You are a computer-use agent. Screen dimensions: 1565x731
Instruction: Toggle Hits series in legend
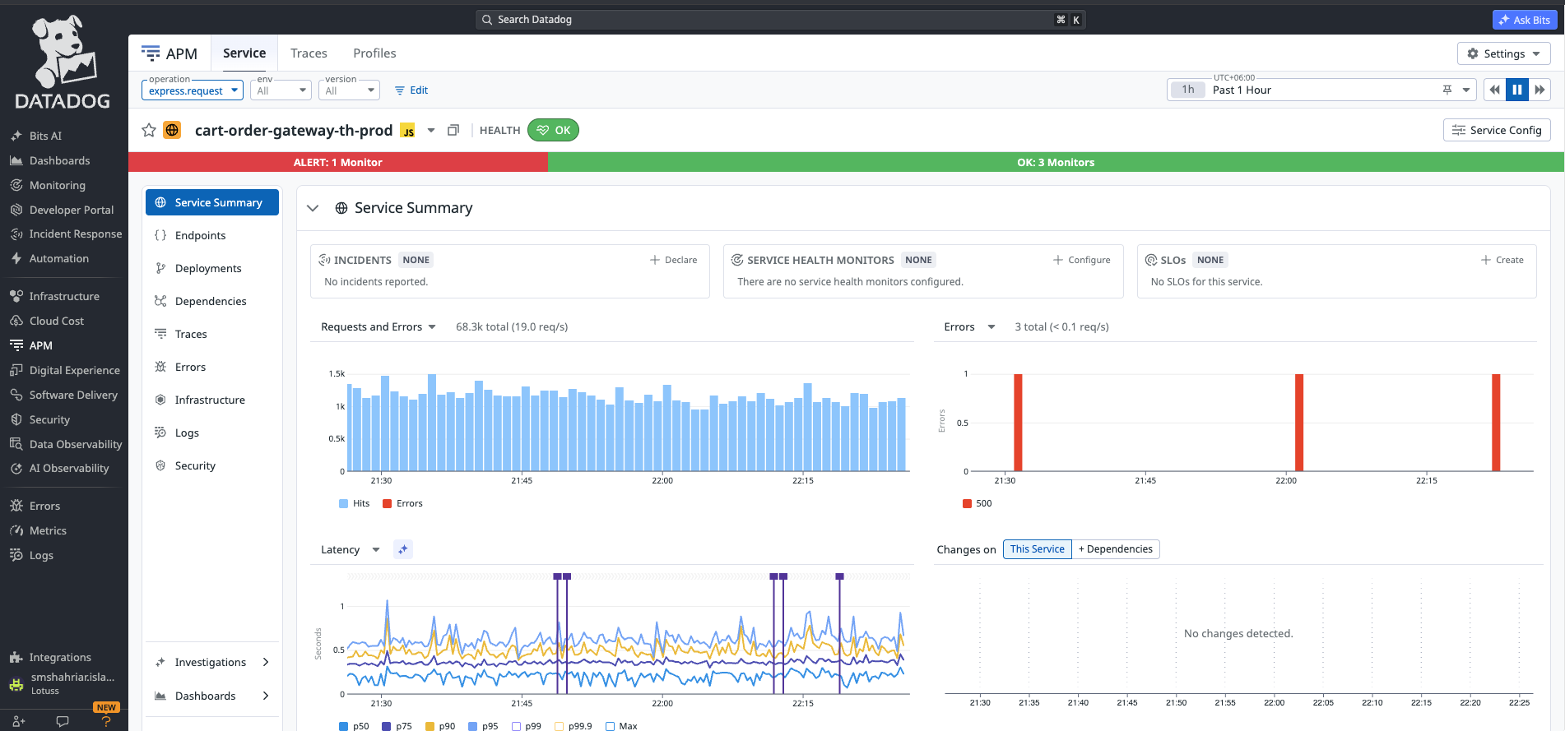click(354, 503)
